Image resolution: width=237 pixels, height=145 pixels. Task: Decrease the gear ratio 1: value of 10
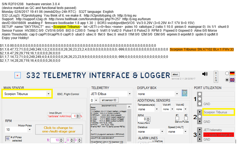tap(61, 141)
